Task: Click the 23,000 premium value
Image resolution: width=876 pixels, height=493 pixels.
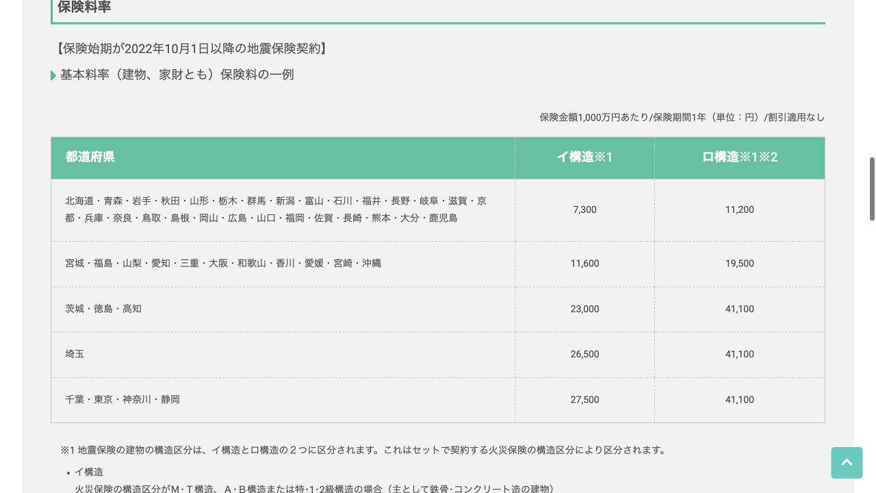Action: point(584,309)
